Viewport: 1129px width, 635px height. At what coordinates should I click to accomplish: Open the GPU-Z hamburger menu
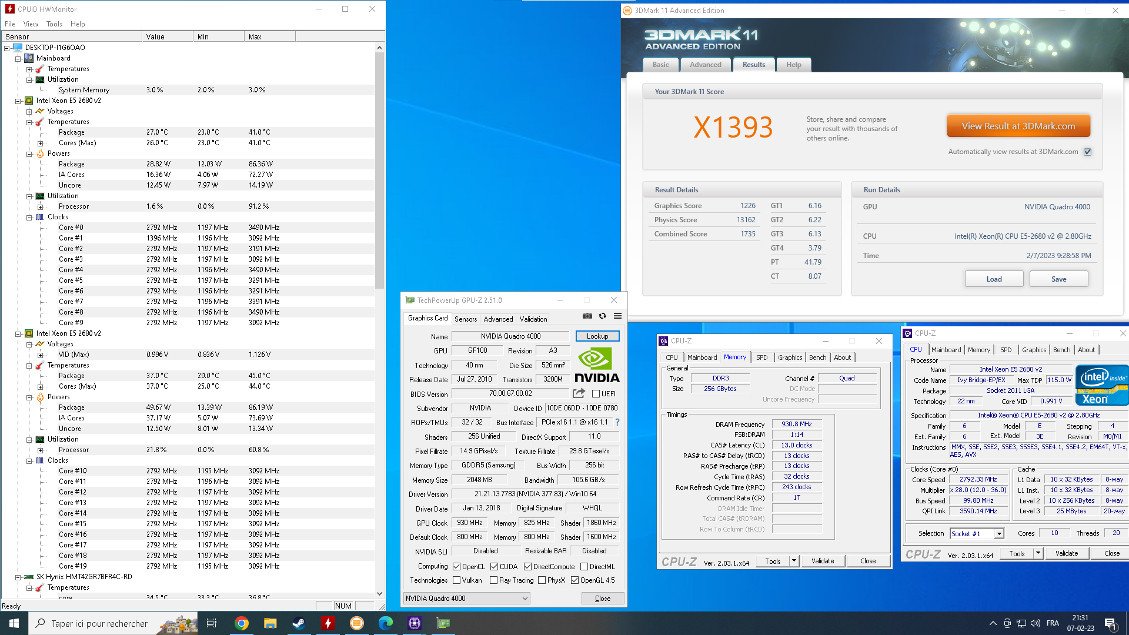pyautogui.click(x=617, y=316)
